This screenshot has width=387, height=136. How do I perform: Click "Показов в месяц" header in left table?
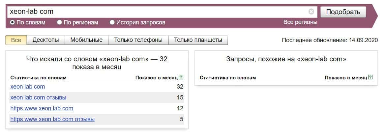[156, 78]
